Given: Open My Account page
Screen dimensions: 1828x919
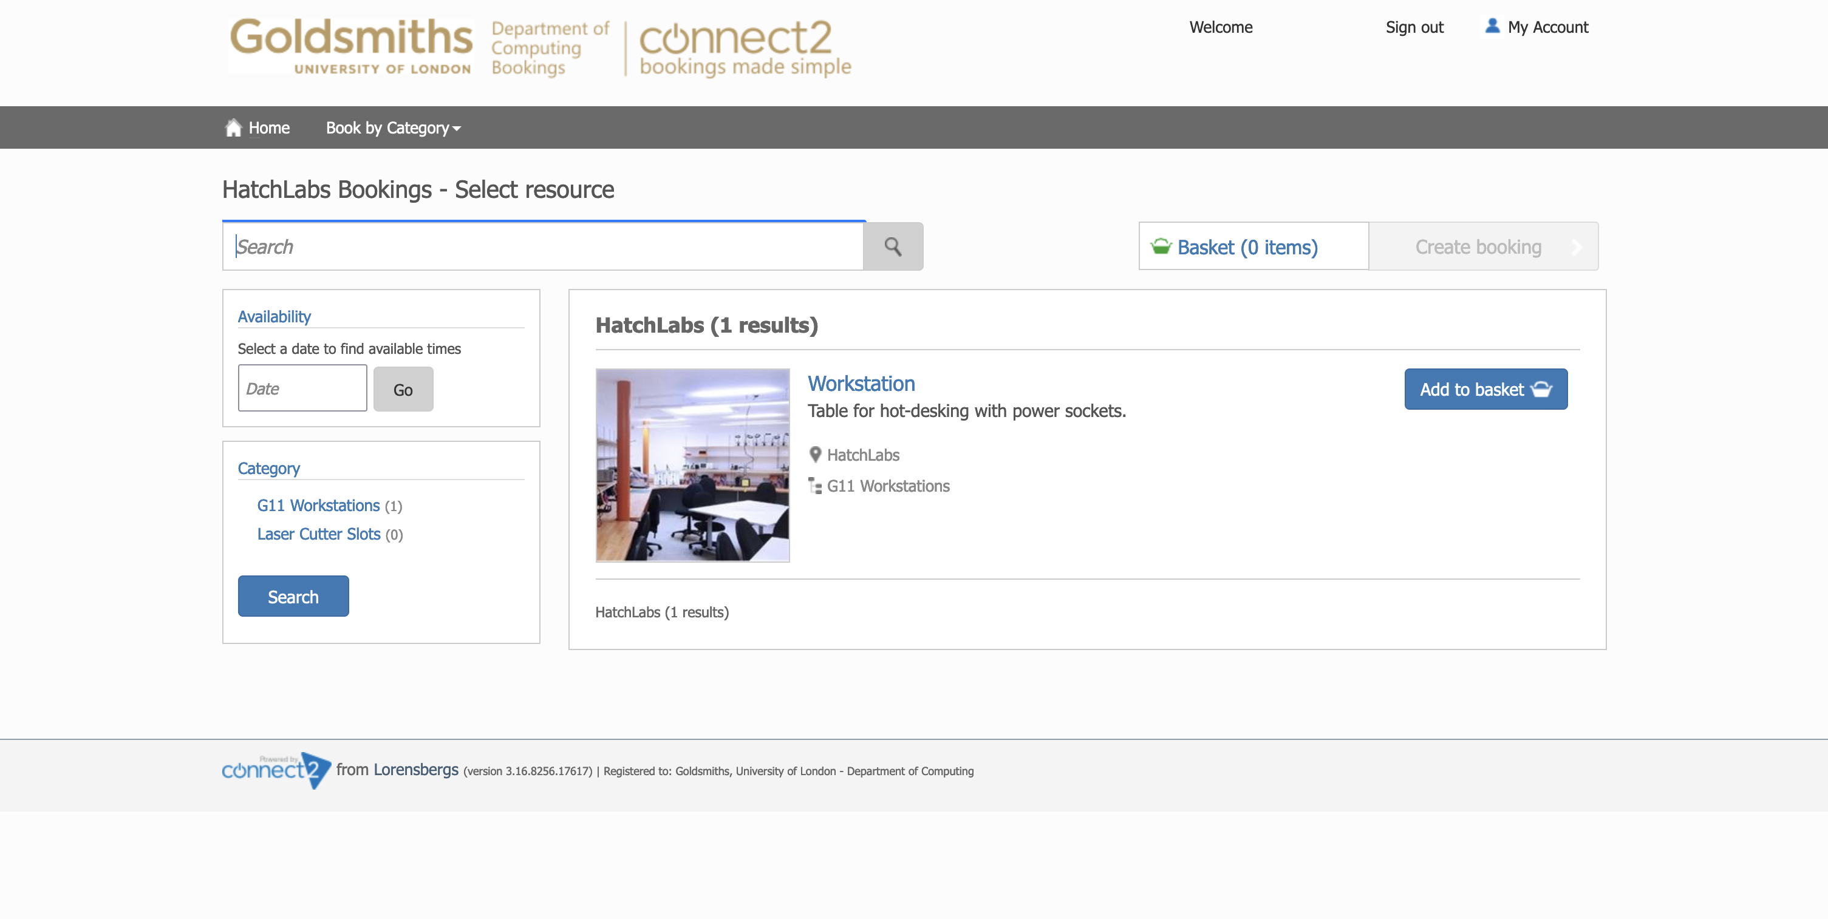Looking at the screenshot, I should coord(1537,27).
